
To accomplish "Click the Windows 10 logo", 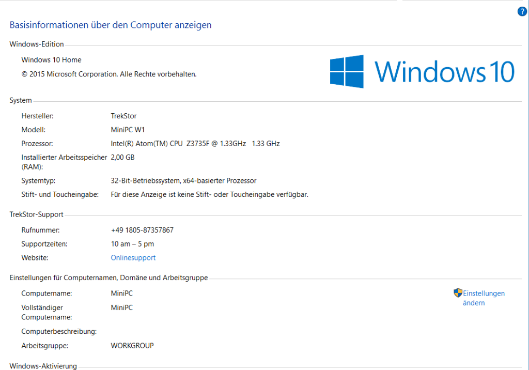I will pyautogui.click(x=422, y=71).
